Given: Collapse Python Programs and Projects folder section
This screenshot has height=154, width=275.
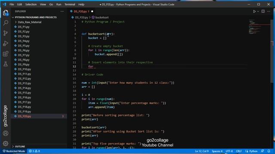Looking at the screenshot, I should [x=36, y=17].
